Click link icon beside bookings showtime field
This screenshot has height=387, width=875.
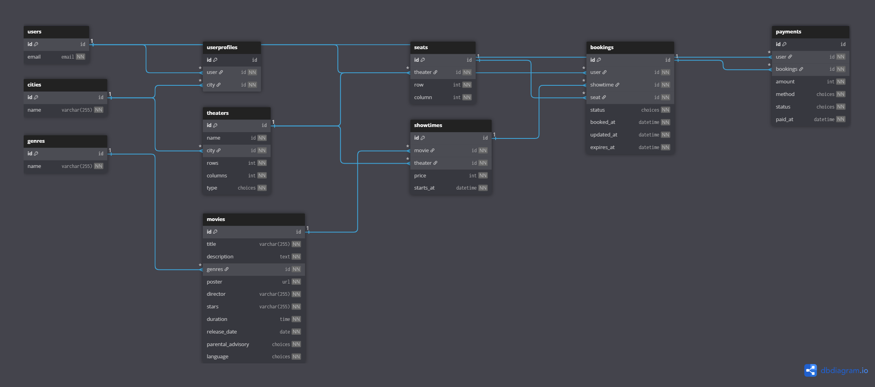pyautogui.click(x=617, y=85)
